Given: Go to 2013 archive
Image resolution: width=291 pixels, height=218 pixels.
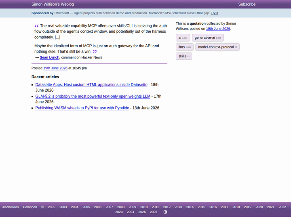Looking at the screenshot, I should point(178,207).
